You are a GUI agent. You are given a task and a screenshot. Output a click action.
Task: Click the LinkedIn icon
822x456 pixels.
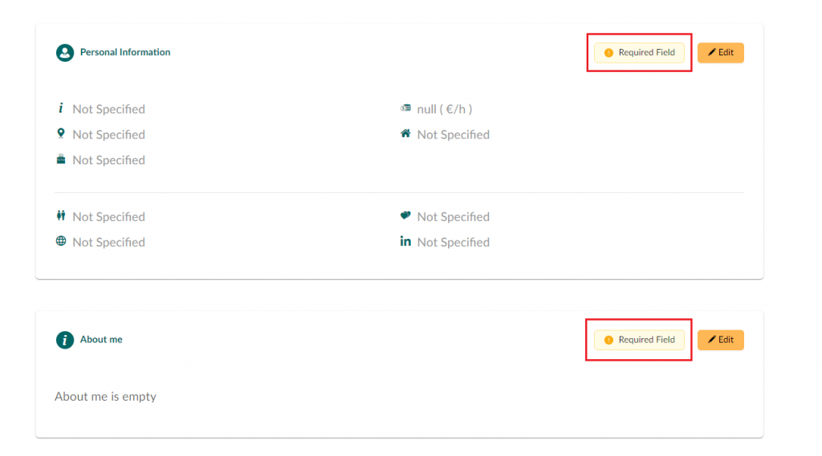pyautogui.click(x=405, y=241)
